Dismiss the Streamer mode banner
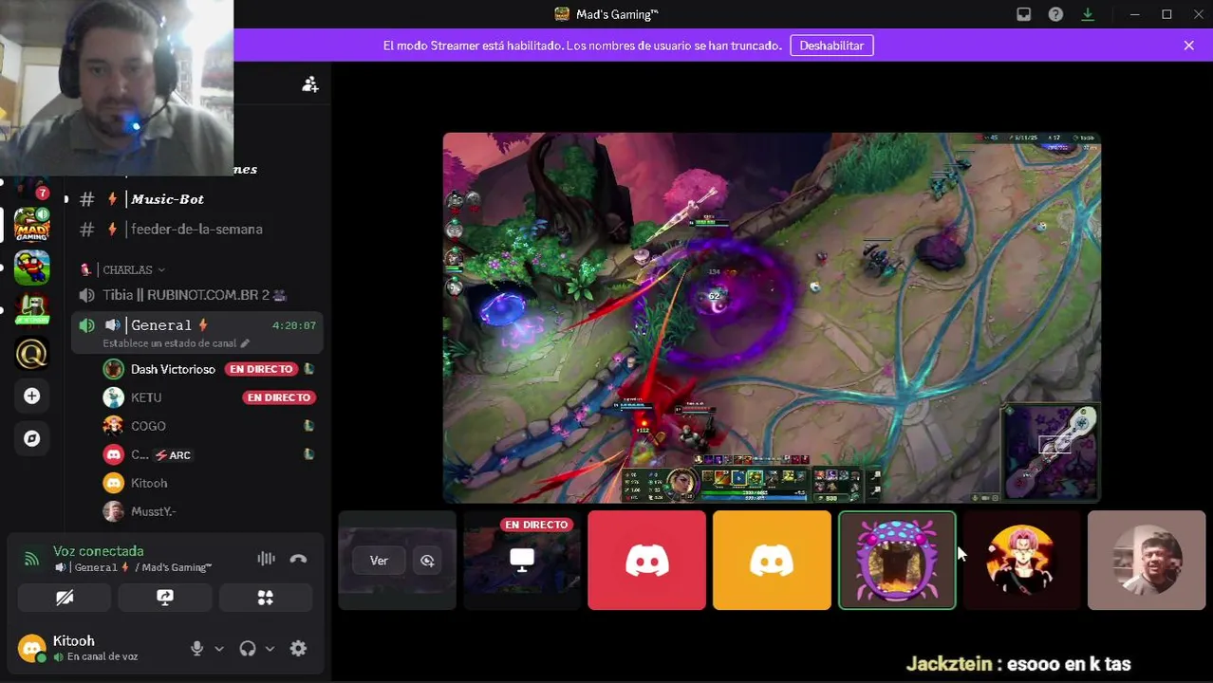This screenshot has width=1213, height=683. 1188,46
